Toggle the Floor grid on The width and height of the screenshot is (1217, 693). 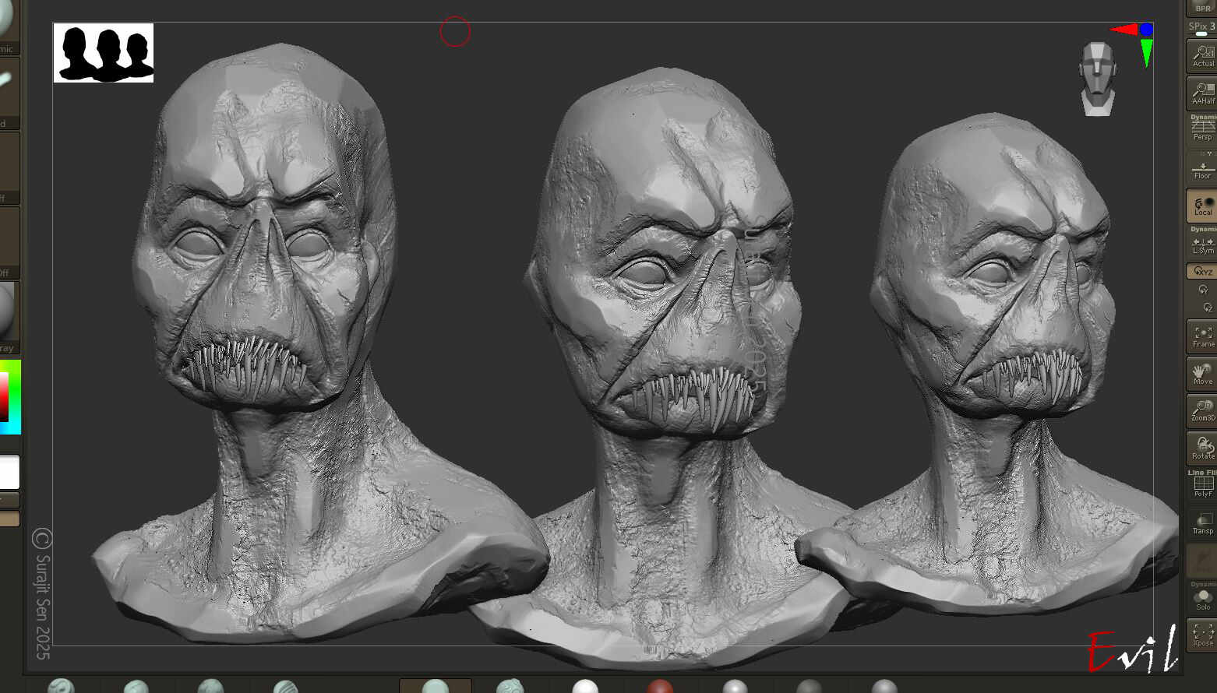point(1202,167)
